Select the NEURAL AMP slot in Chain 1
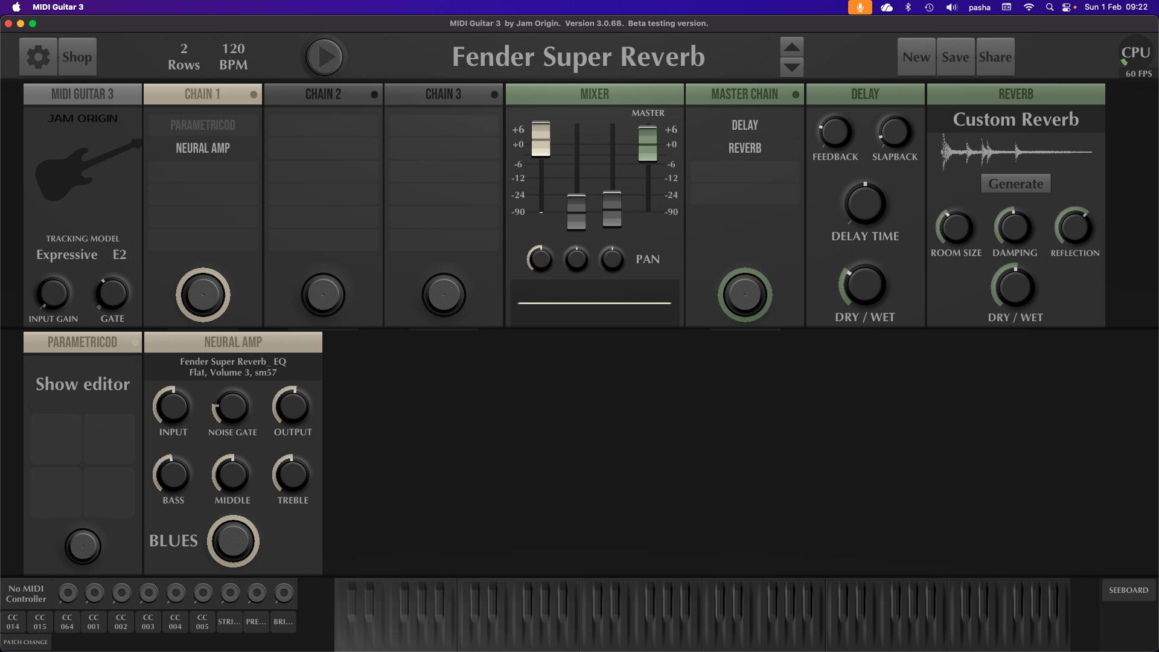 (x=203, y=149)
